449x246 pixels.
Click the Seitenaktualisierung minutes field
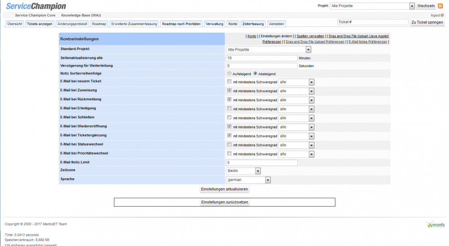pos(261,58)
